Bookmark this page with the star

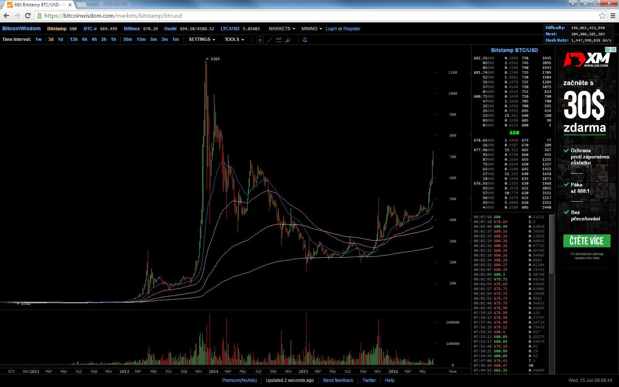[x=602, y=15]
